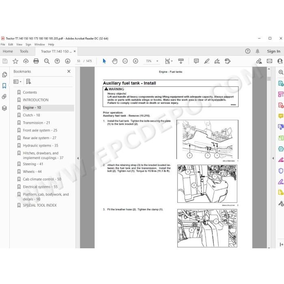Switch to the Tools tab
Viewport: 284px width, 284px height.
point(24,52)
